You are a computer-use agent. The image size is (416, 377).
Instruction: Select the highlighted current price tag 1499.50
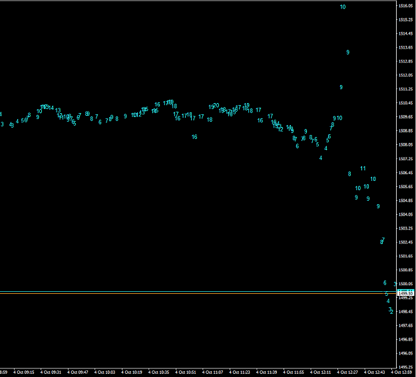coord(405,293)
